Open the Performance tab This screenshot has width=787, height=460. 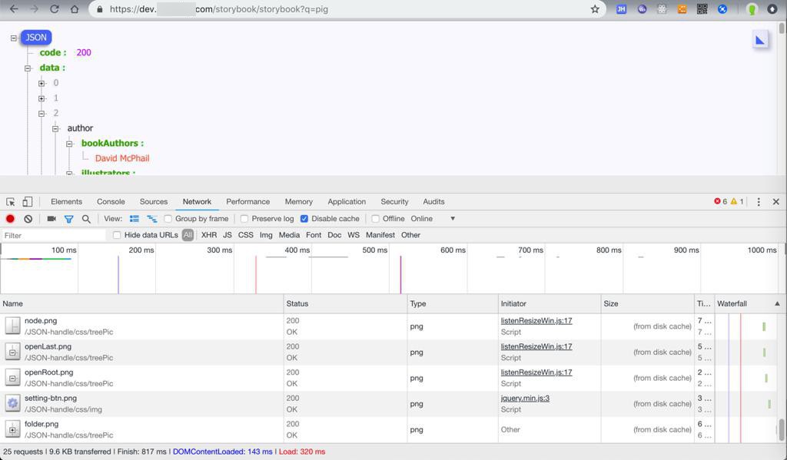[x=248, y=202]
